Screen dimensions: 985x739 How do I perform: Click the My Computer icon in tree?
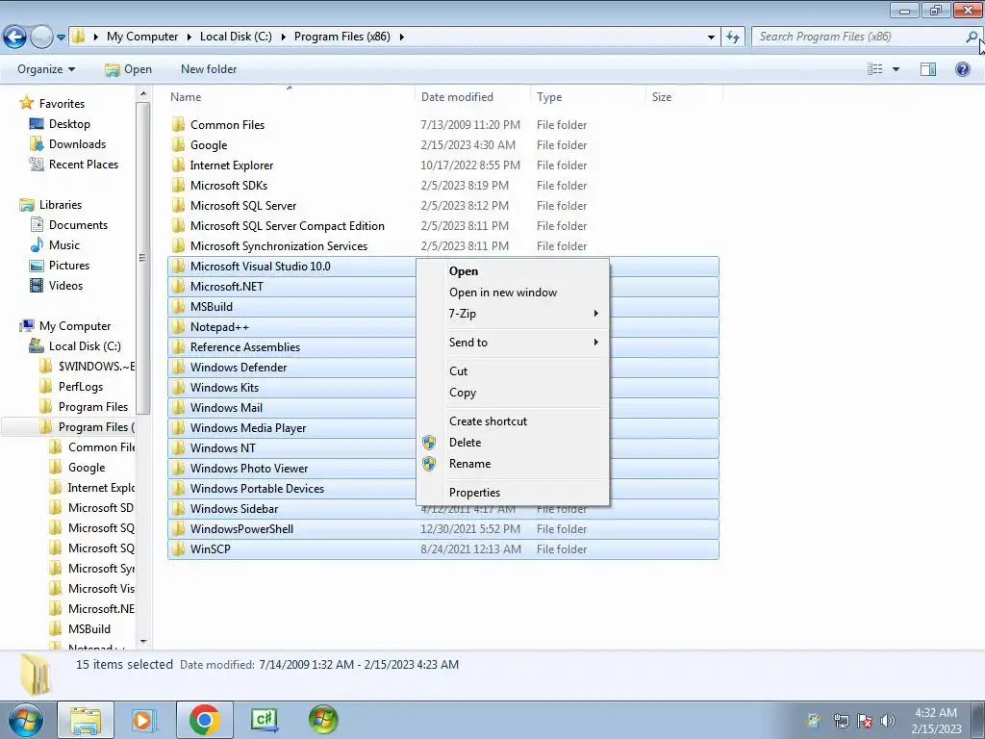(27, 326)
